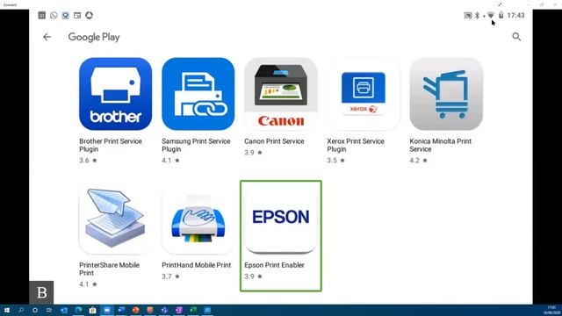Image resolution: width=562 pixels, height=316 pixels.
Task: Open Windows taskbar search
Action: (21, 310)
